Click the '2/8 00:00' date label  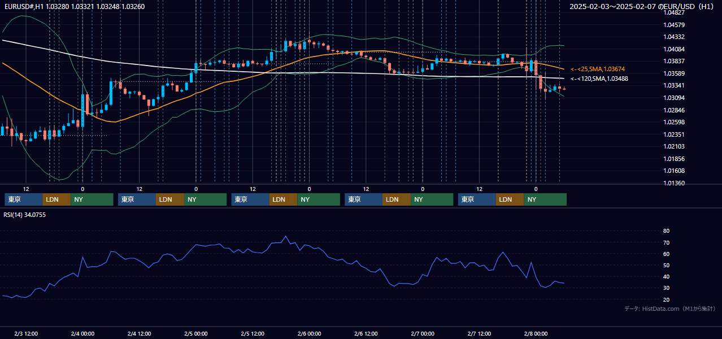pos(536,333)
